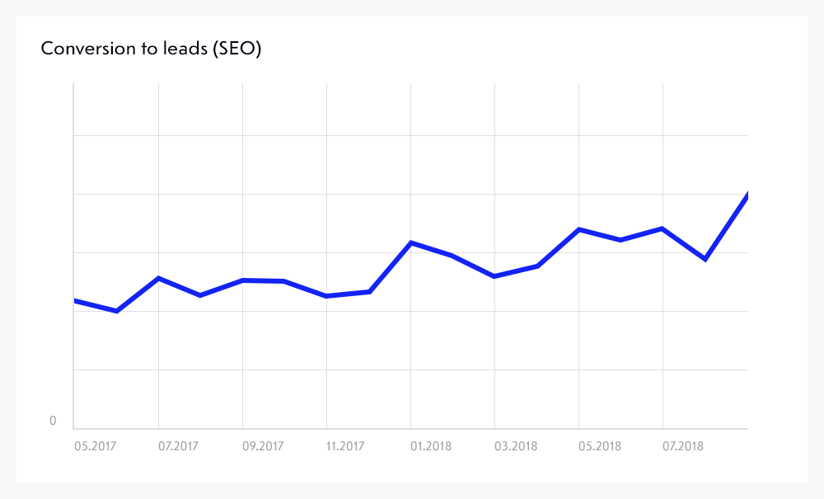Screen dimensions: 824x499
Task: Click the line's starting point at 05.2017
Action: (x=75, y=301)
